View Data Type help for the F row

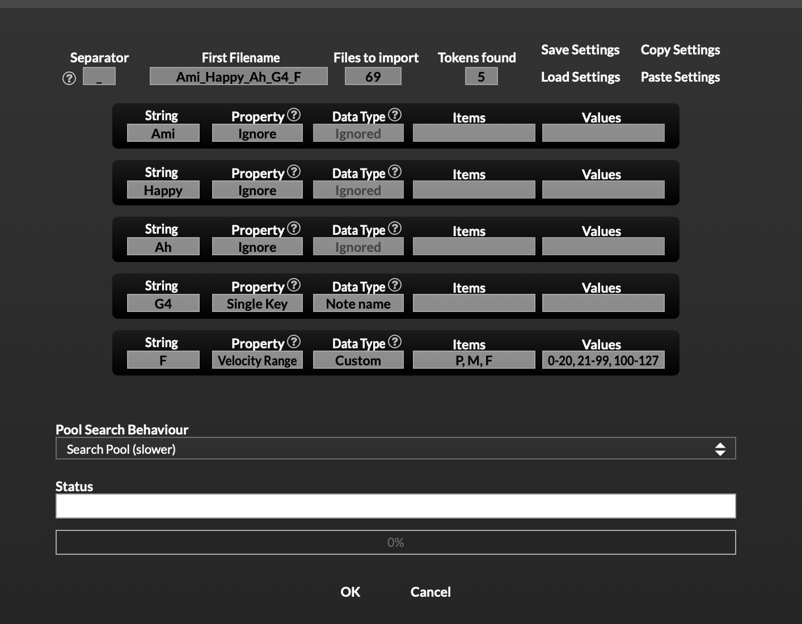(x=395, y=341)
